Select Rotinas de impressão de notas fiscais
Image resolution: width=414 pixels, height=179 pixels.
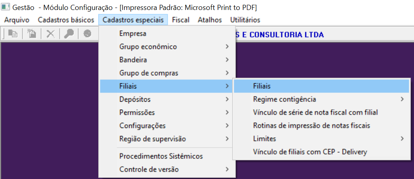coord(312,126)
